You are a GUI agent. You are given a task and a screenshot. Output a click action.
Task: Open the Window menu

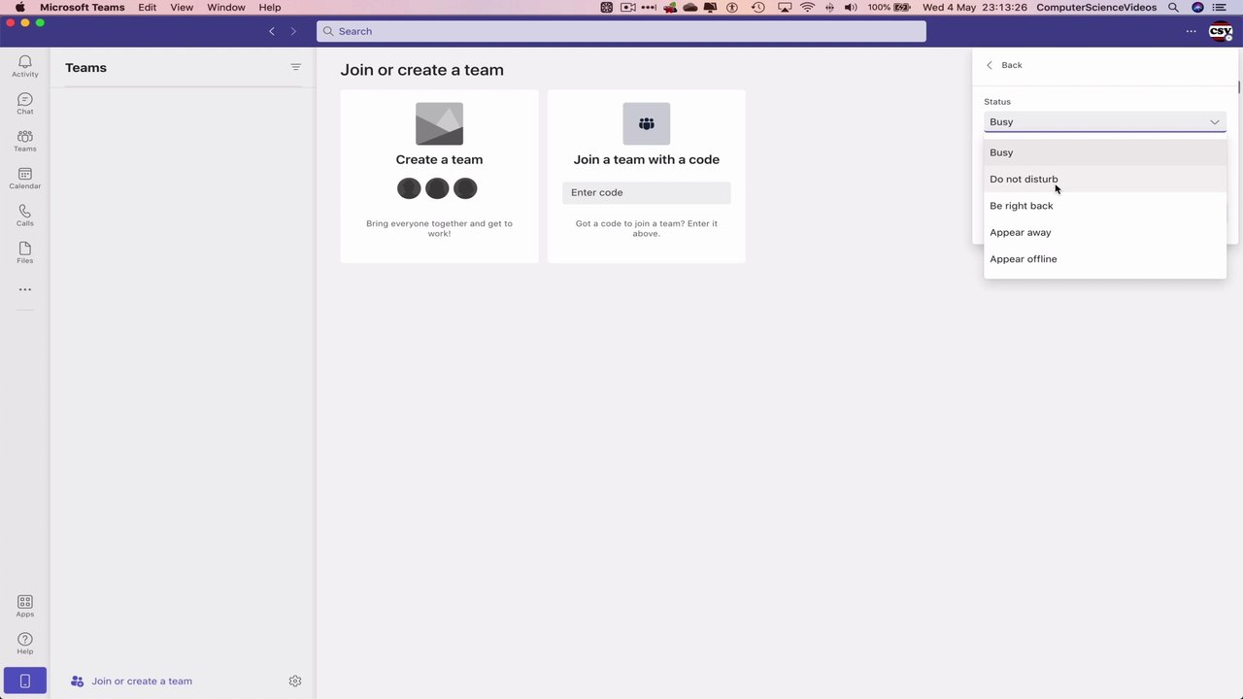tap(226, 8)
